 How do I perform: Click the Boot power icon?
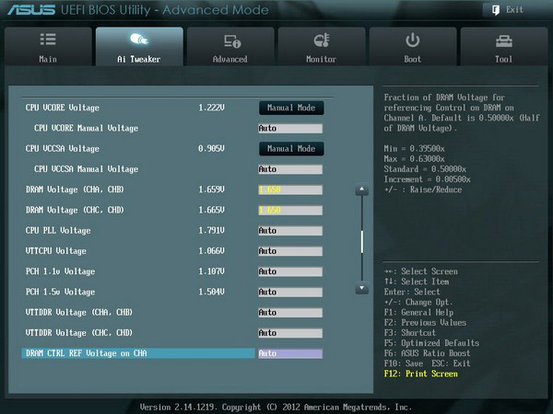pos(412,40)
